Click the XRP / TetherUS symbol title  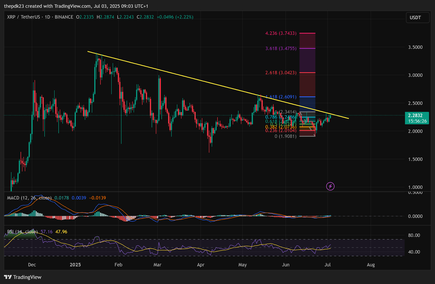(x=23, y=17)
